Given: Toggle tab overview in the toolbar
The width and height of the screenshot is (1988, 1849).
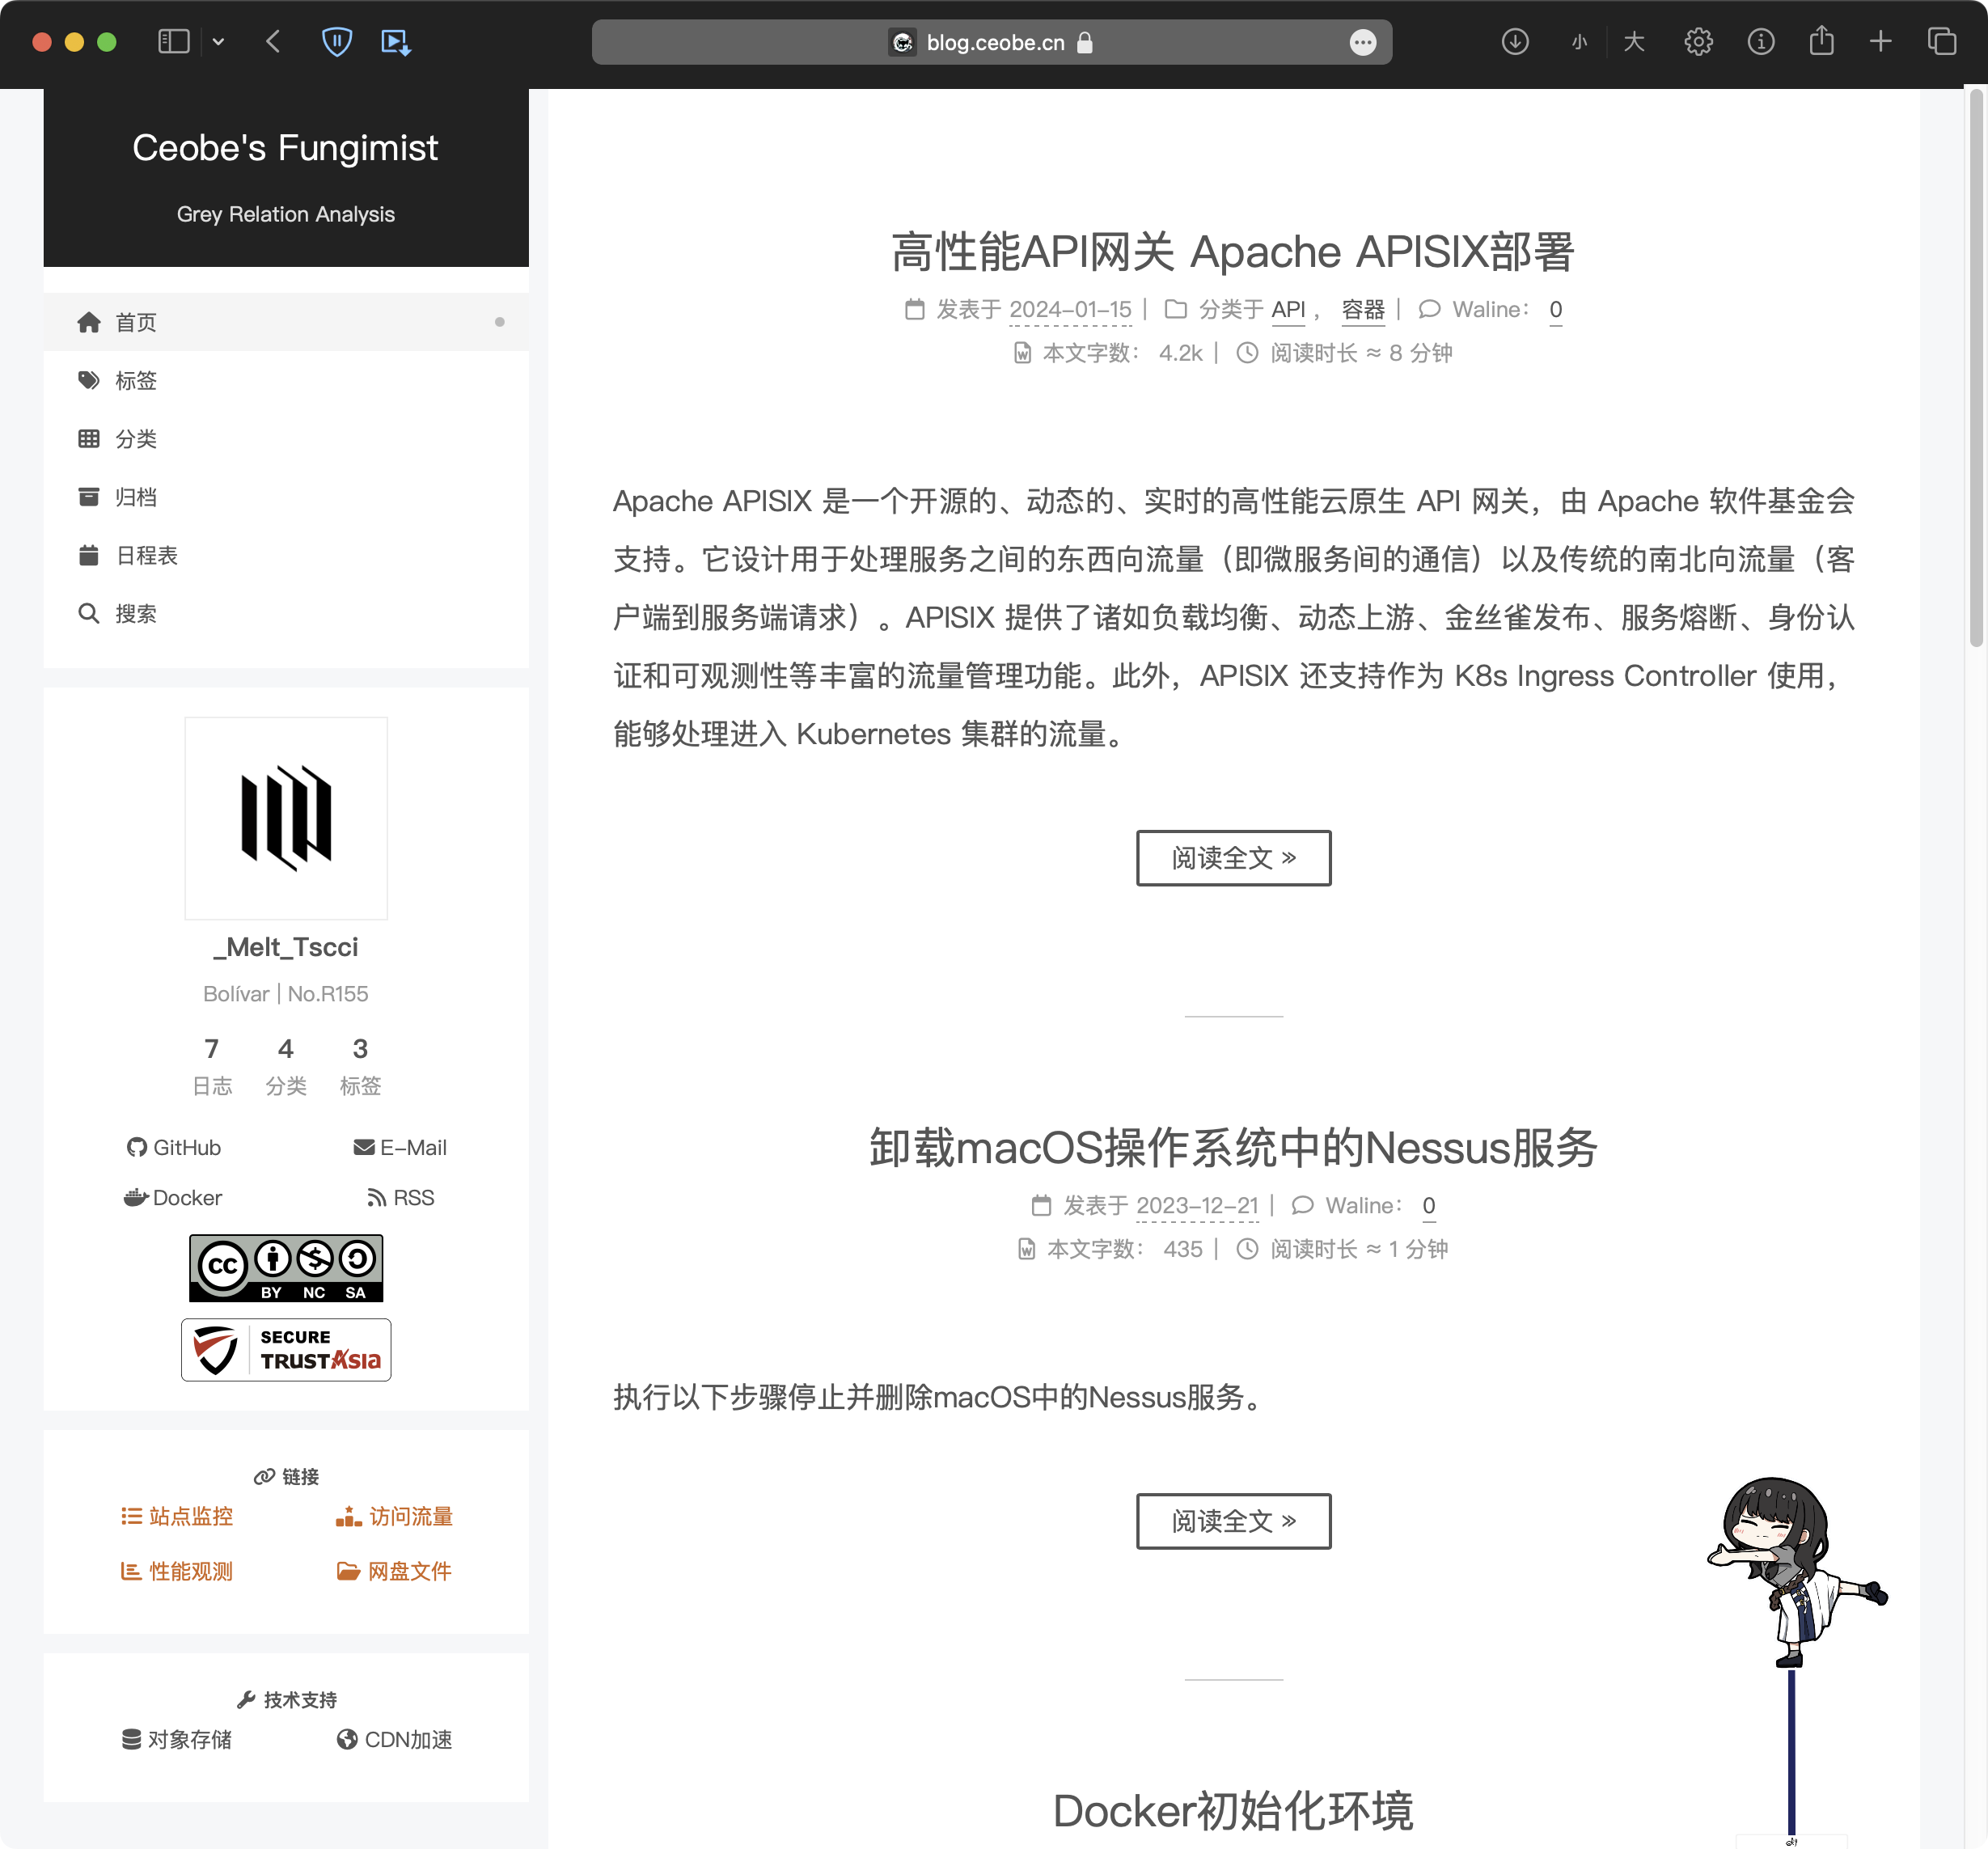Looking at the screenshot, I should (1941, 42).
